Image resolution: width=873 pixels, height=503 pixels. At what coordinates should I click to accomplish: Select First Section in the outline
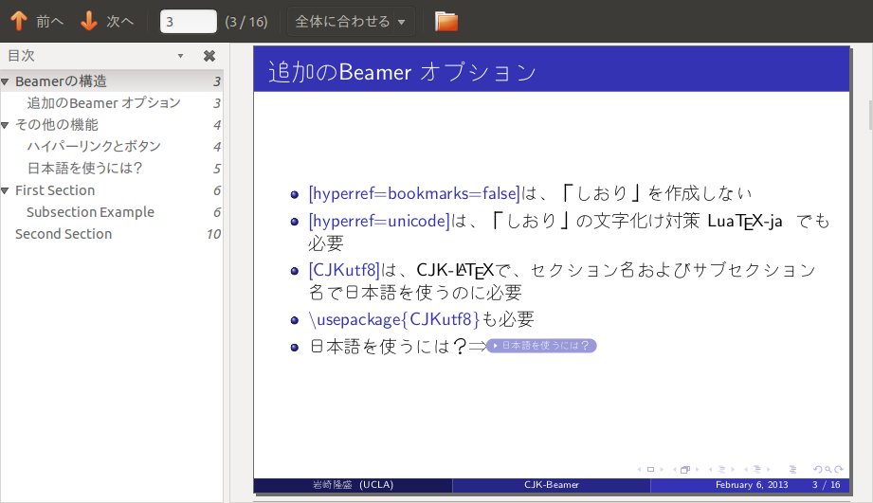(x=55, y=190)
